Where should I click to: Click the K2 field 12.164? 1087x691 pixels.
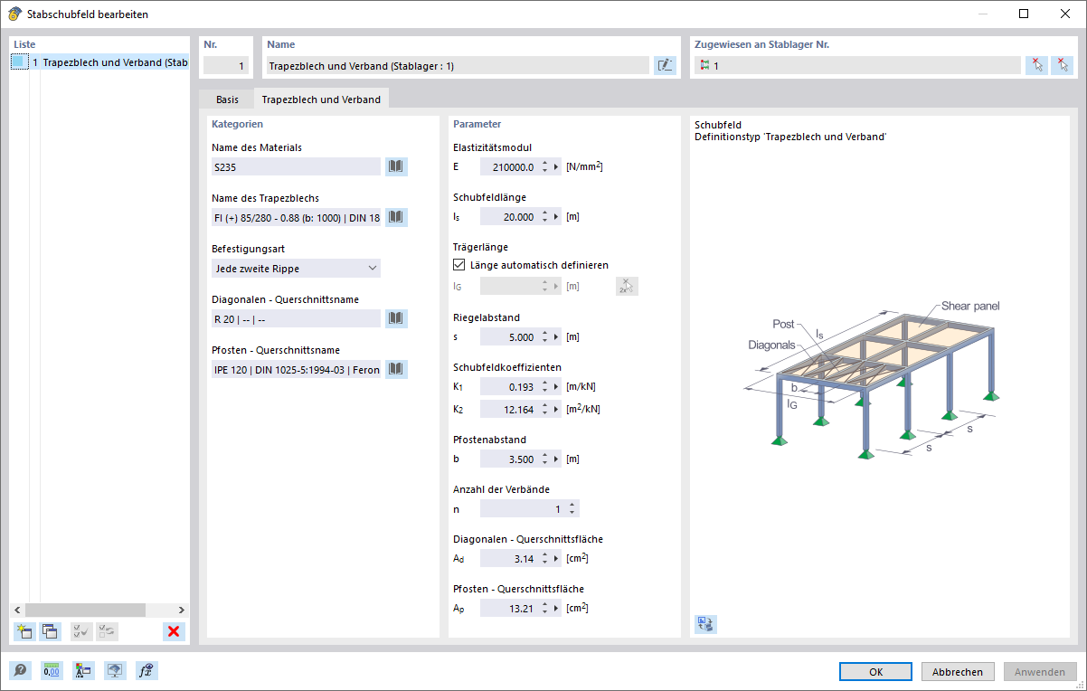tap(509, 409)
